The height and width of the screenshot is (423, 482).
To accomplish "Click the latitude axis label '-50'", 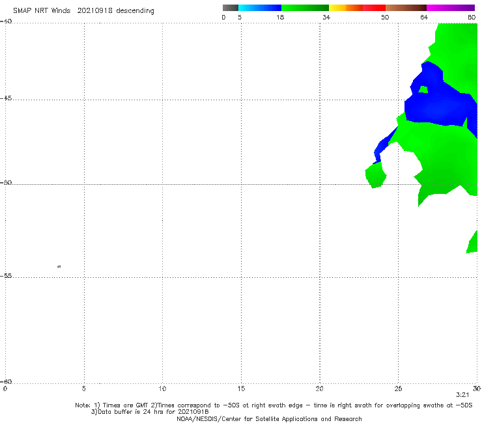I will point(6,183).
